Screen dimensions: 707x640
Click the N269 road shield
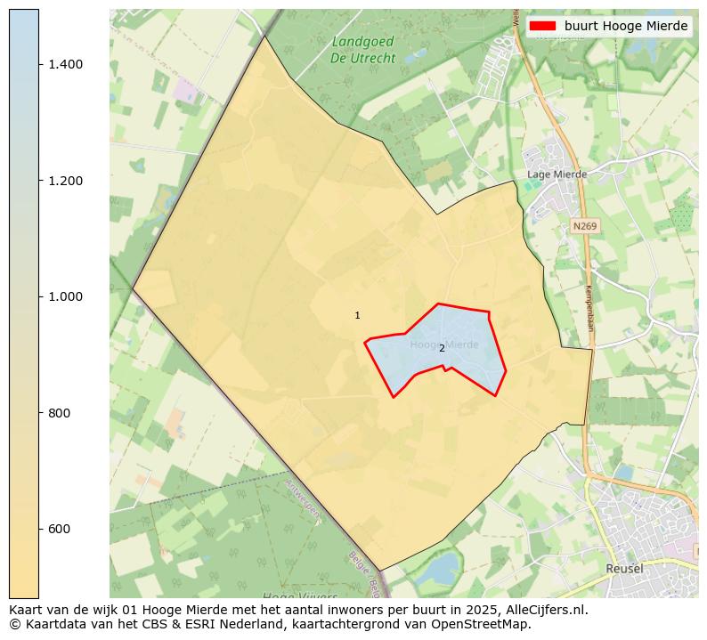[x=584, y=226]
